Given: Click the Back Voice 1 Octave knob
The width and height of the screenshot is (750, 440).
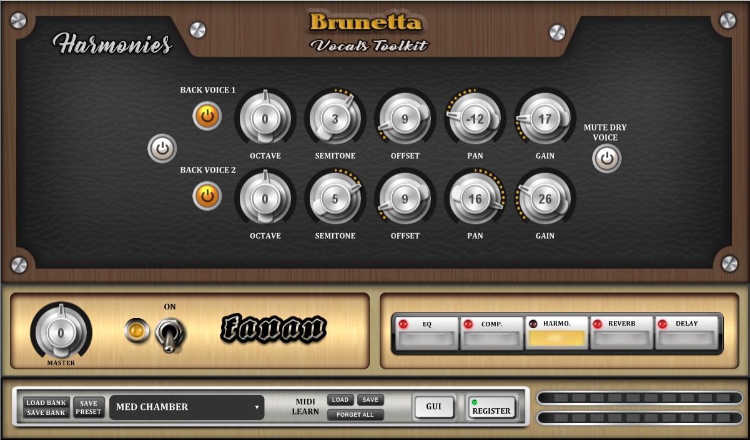Looking at the screenshot, I should coord(265,119).
